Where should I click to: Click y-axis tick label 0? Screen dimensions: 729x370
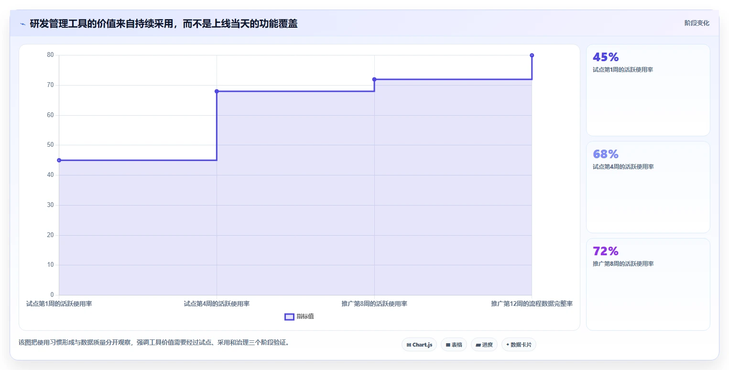[x=52, y=295]
